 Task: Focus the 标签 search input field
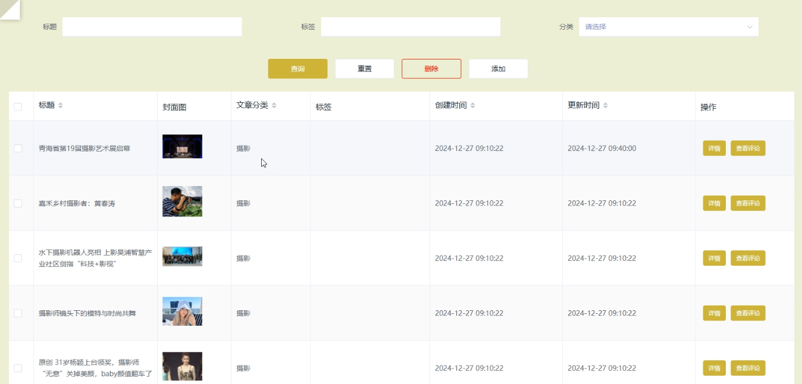(x=411, y=27)
